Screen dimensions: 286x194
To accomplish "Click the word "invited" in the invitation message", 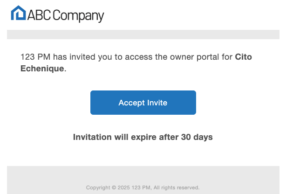I will (80, 57).
